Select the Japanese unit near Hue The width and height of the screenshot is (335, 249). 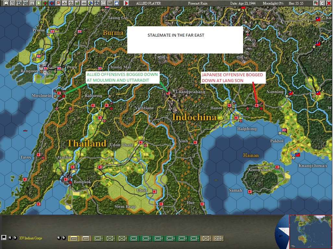pyautogui.click(x=202, y=204)
